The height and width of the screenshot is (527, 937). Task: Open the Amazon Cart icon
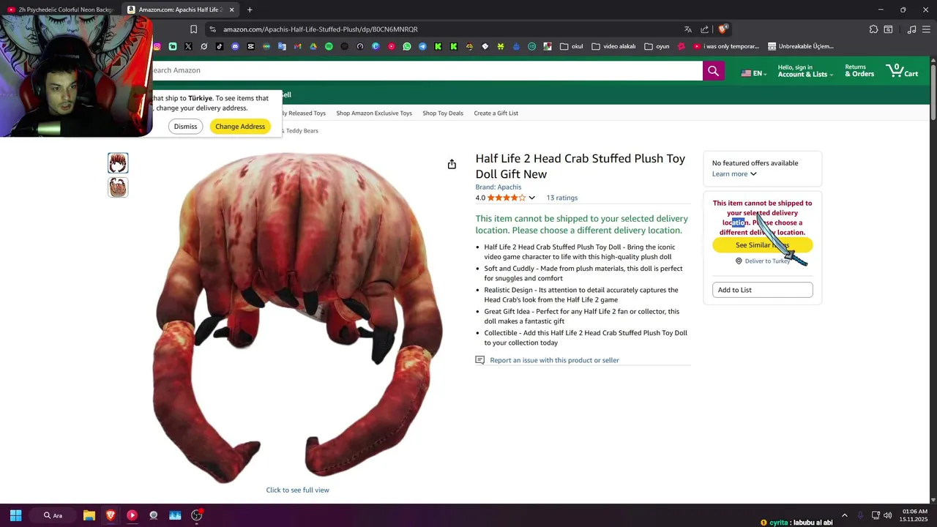[x=902, y=70]
